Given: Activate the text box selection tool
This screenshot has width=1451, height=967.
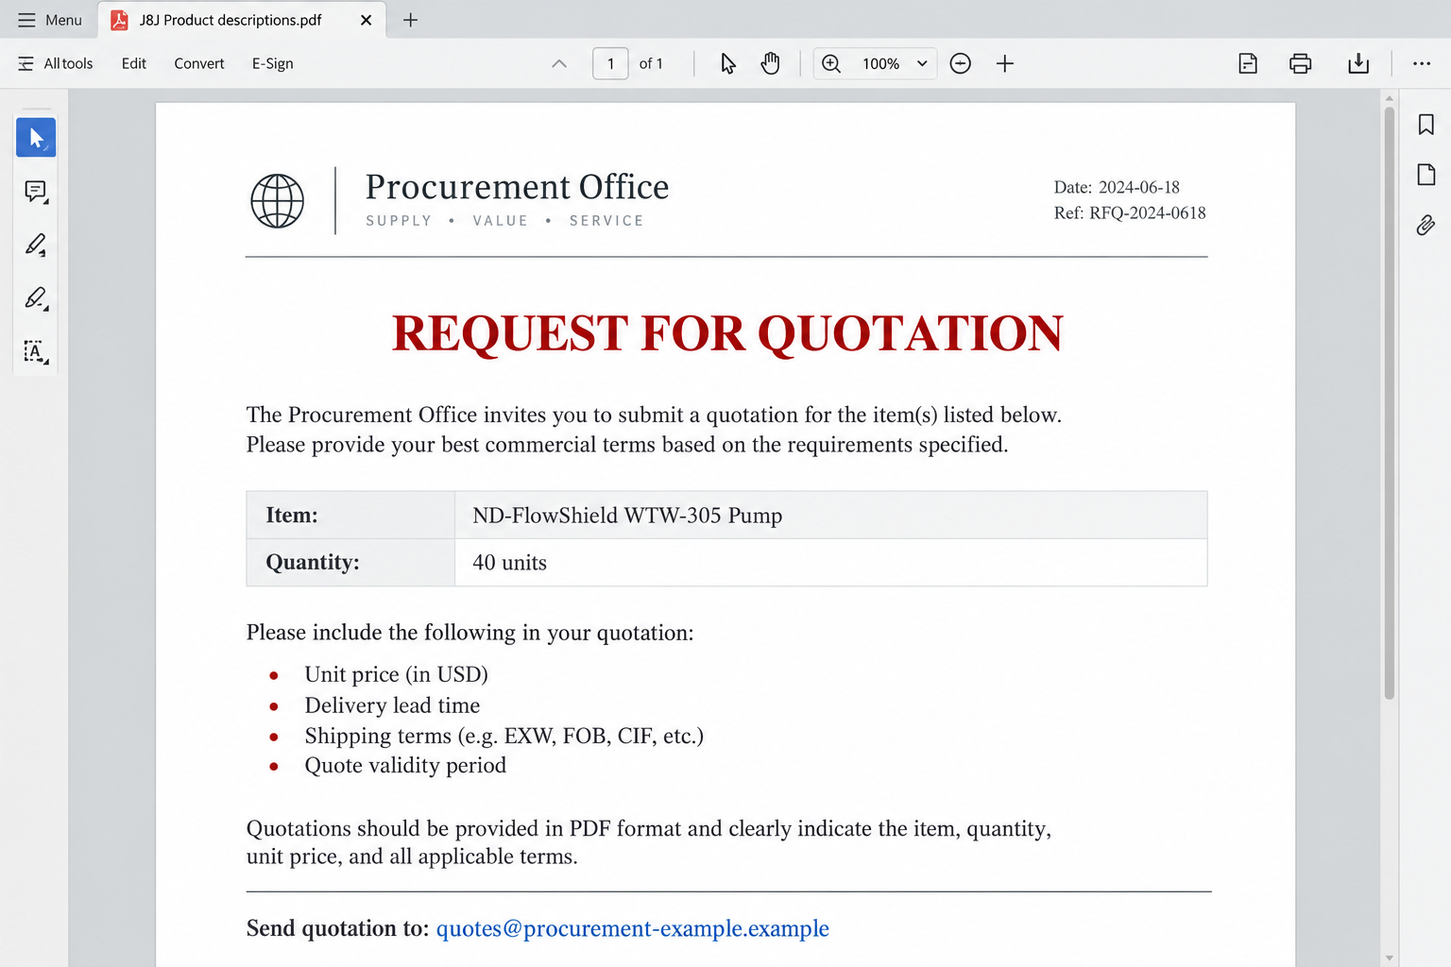Looking at the screenshot, I should coord(36,352).
